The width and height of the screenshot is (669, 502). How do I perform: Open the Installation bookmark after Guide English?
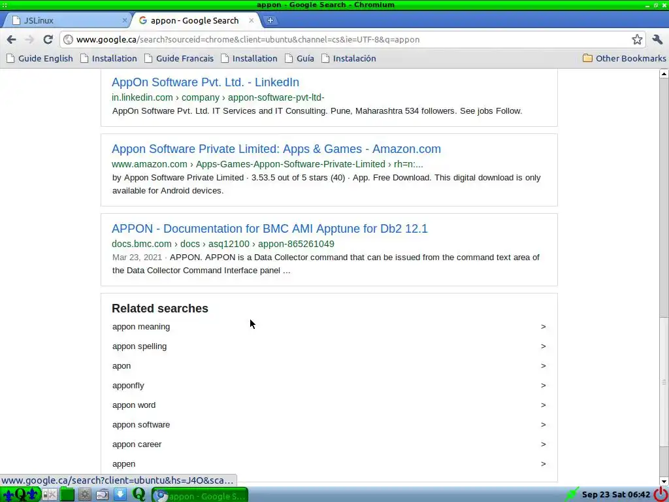(x=109, y=58)
